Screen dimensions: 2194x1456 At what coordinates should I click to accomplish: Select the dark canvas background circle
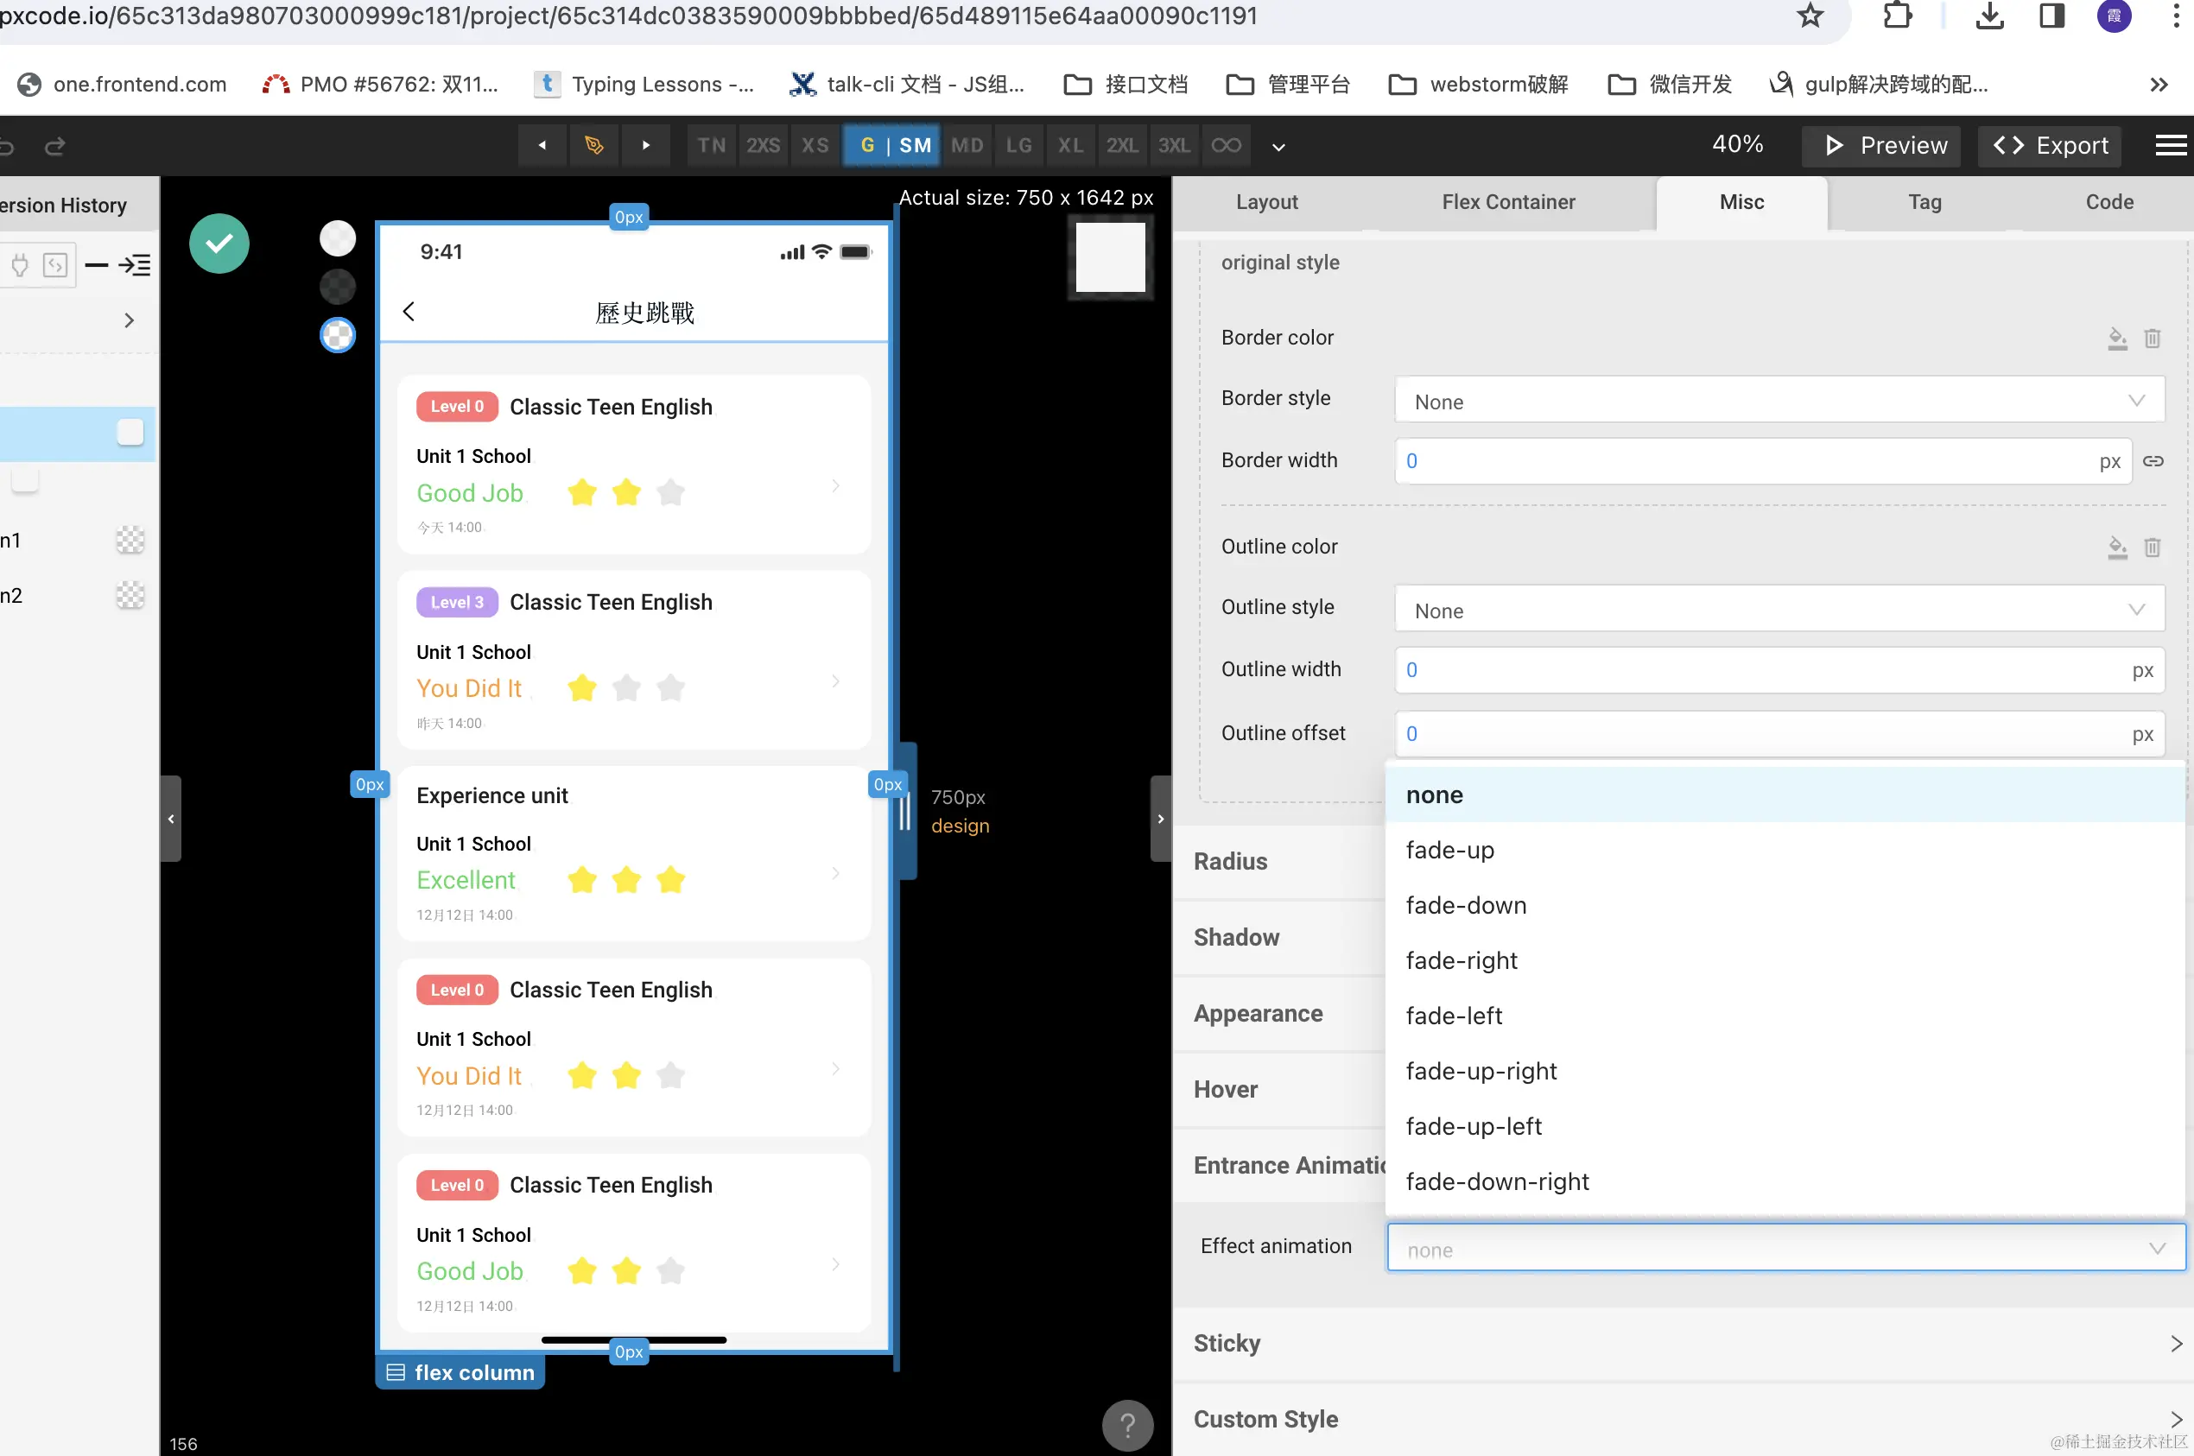pos(337,287)
